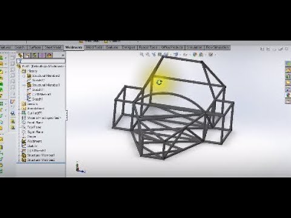The width and height of the screenshot is (291, 218).
Task: Open the Display Style dropdown arrow
Action: tap(179, 54)
